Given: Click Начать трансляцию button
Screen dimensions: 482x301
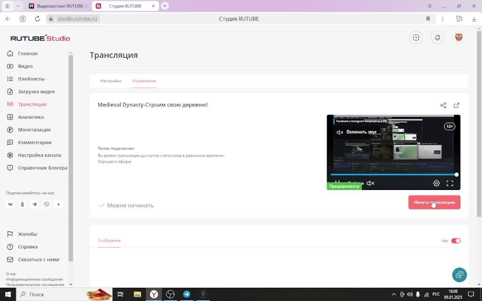Looking at the screenshot, I should 434,202.
